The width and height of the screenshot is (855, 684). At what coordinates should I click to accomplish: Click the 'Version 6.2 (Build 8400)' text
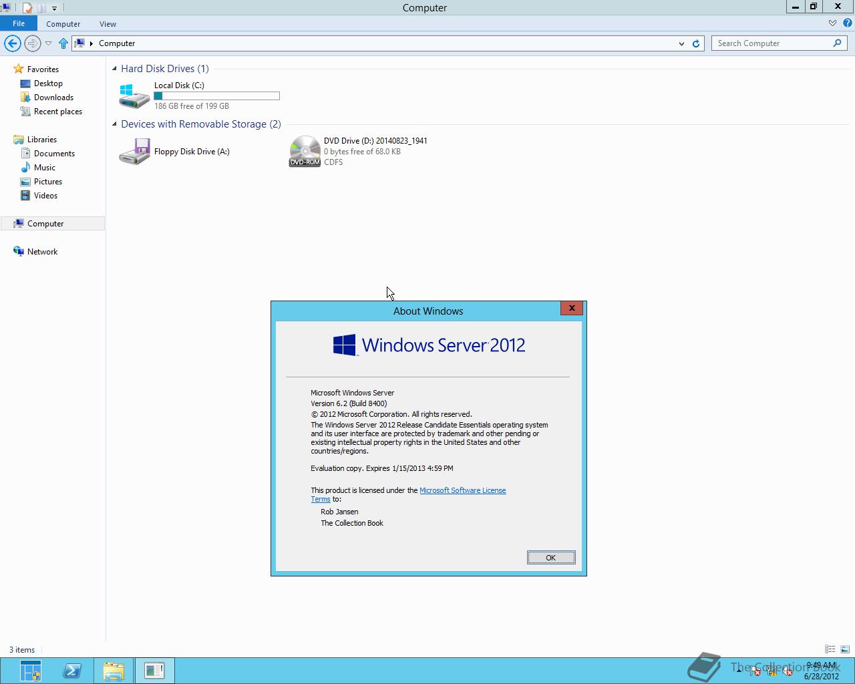click(349, 403)
